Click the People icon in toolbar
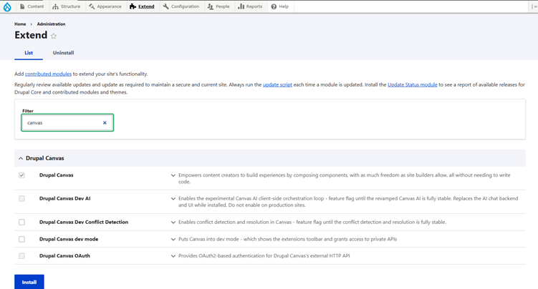Viewport: 538px width, 289px height. (211, 6)
